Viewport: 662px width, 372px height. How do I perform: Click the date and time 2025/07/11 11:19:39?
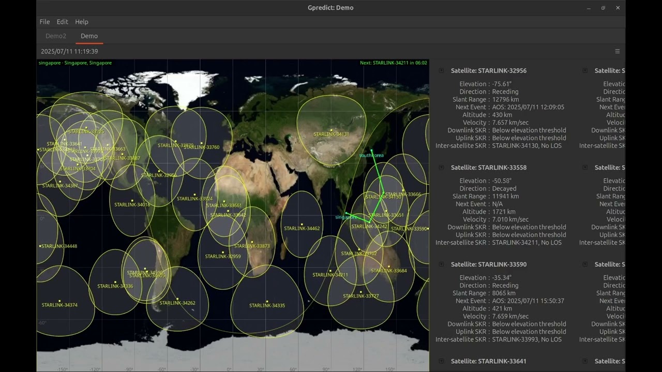pyautogui.click(x=69, y=51)
